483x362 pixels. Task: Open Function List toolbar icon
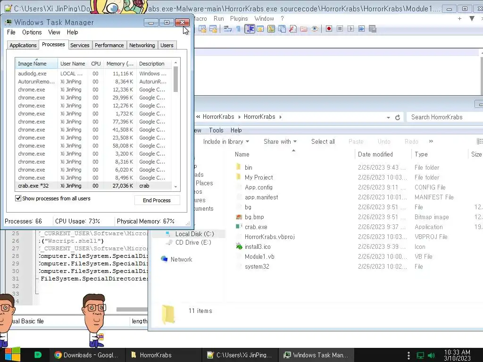pos(293,29)
